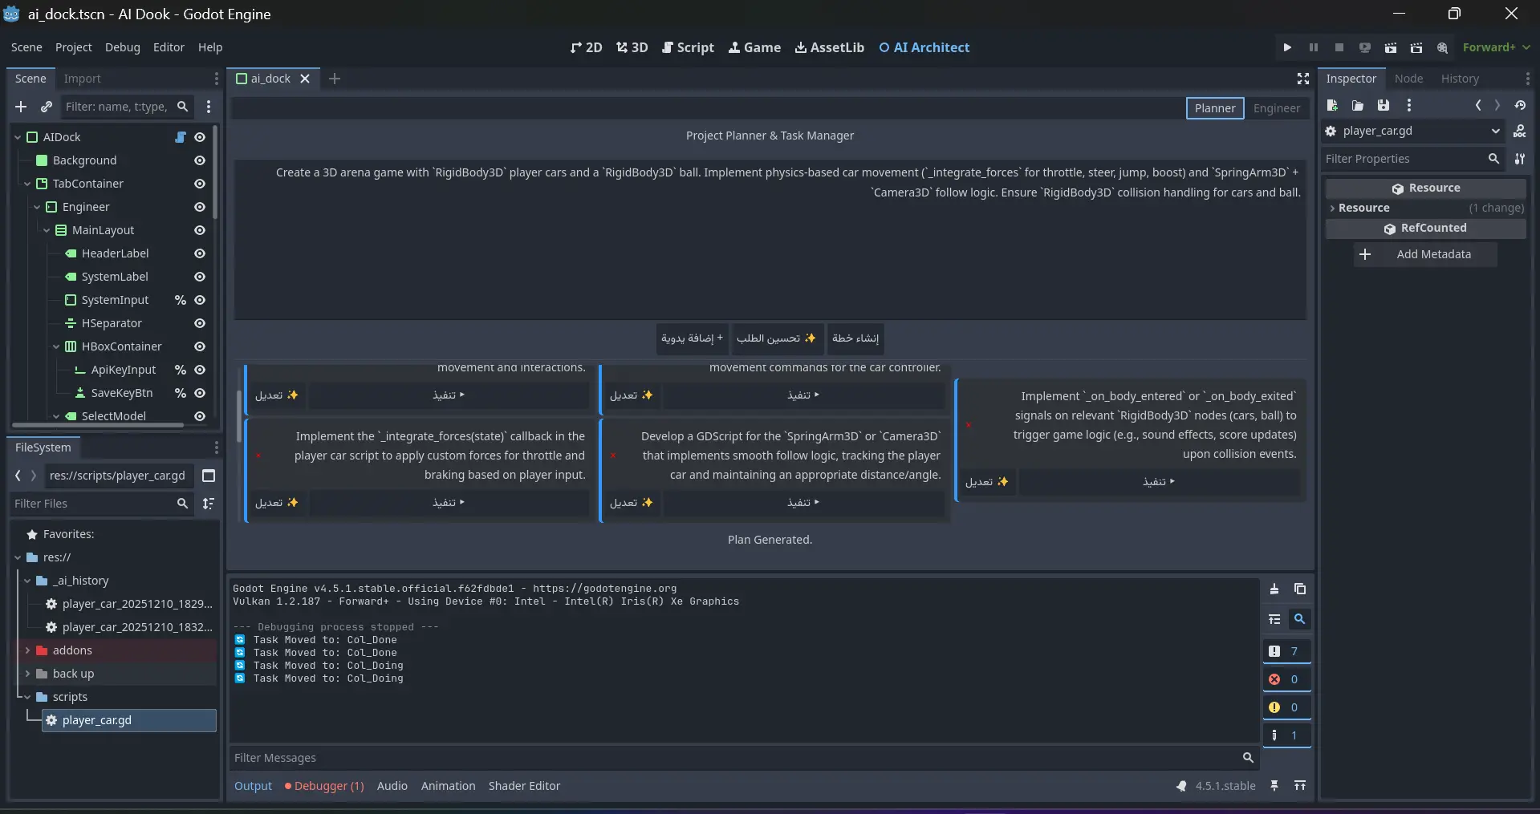
Task: Stop the running scene
Action: 1339,47
